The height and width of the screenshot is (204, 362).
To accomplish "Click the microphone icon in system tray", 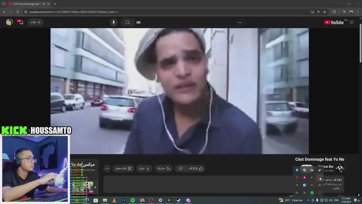I will point(317,200).
